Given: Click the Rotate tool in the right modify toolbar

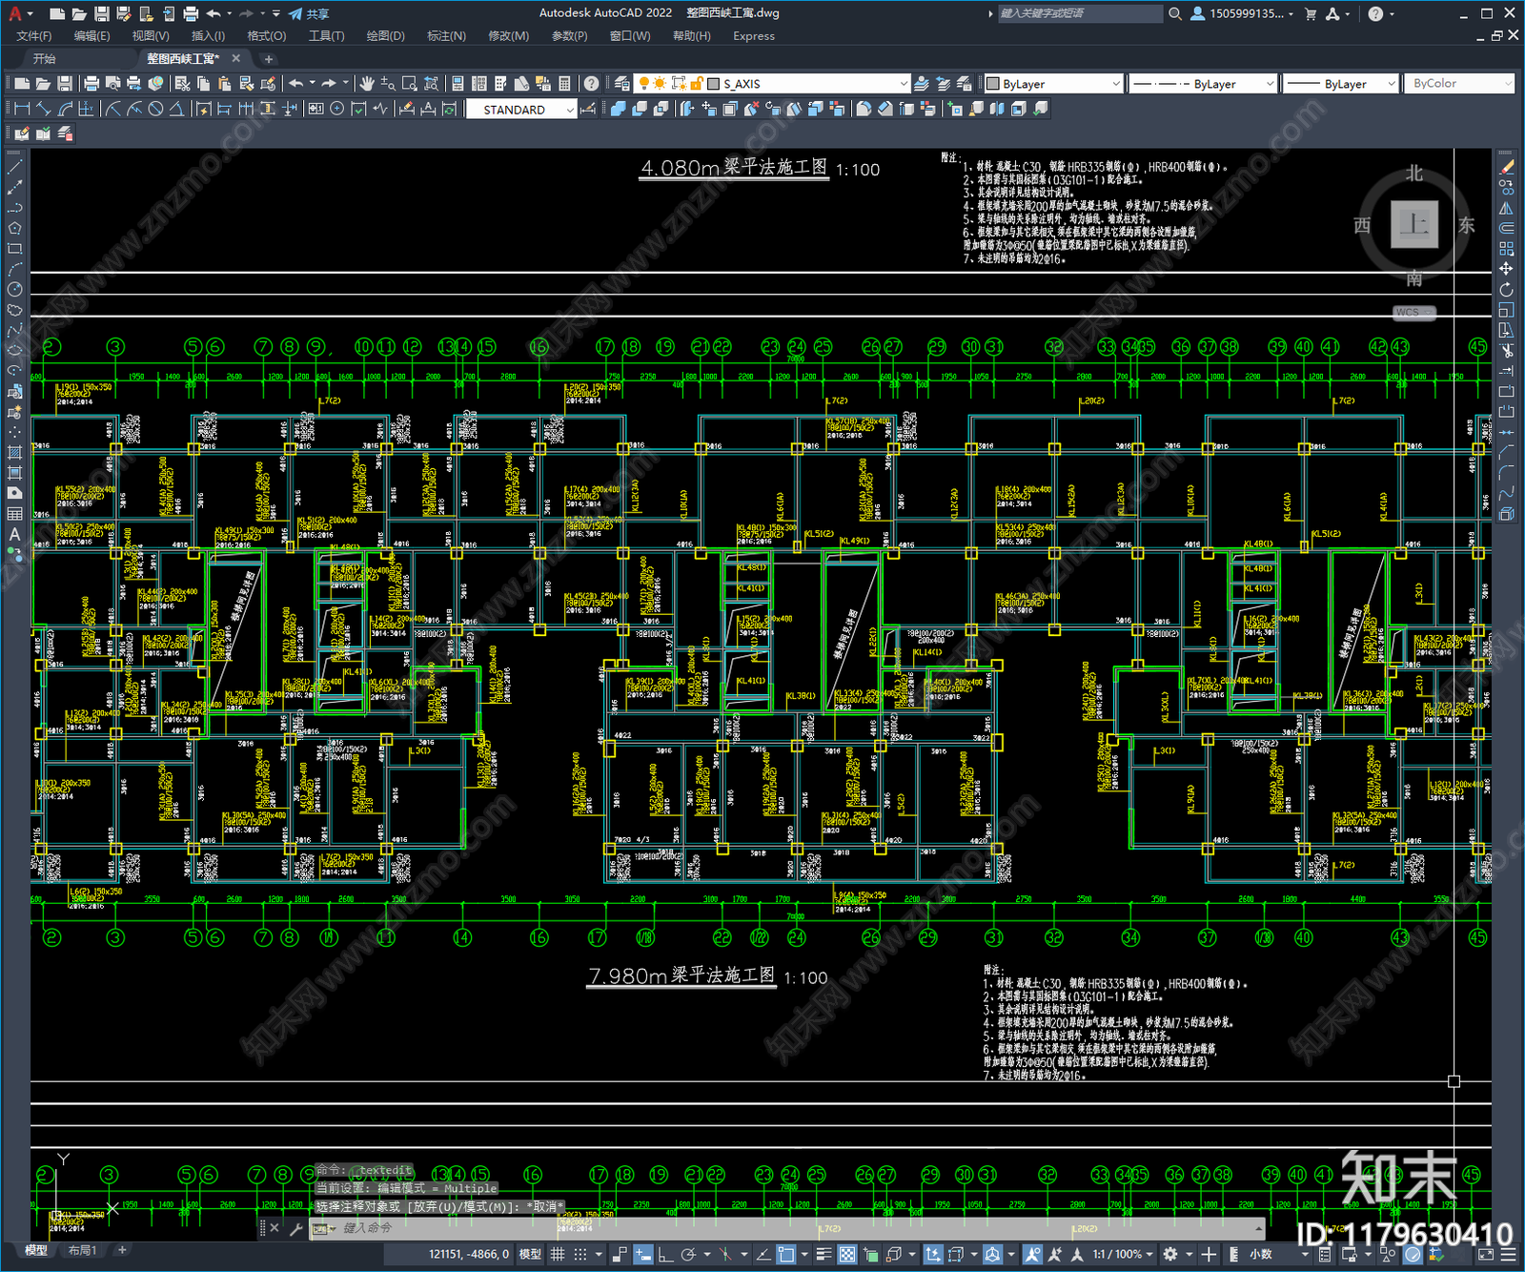Looking at the screenshot, I should click(1506, 289).
